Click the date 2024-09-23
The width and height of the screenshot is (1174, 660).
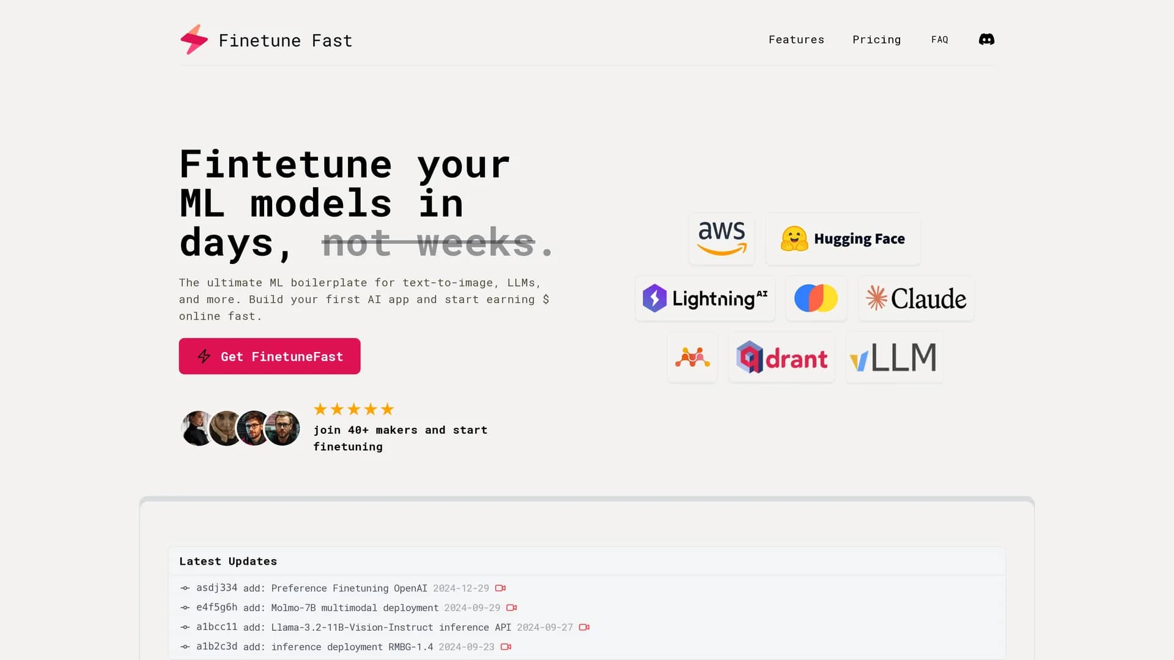(x=467, y=647)
